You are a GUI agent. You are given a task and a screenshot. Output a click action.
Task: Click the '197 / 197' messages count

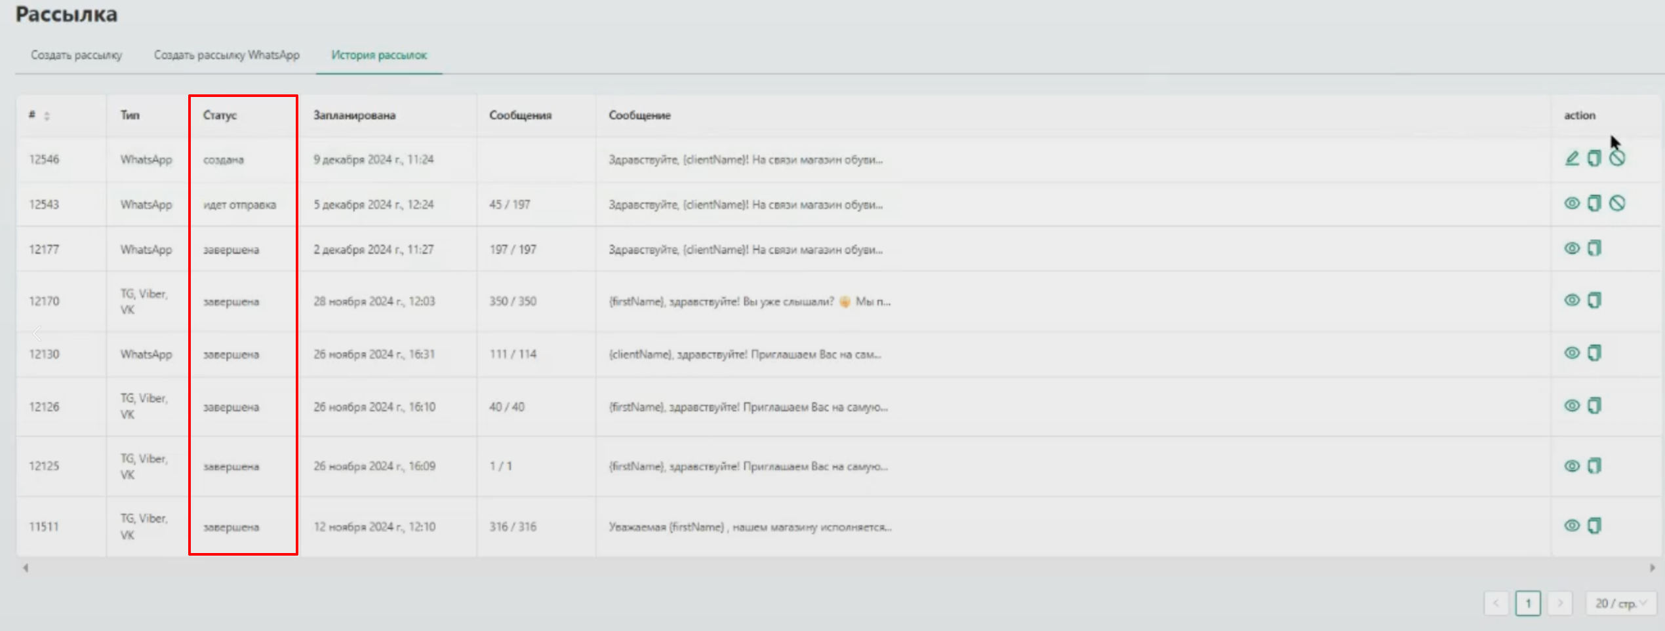coord(513,250)
